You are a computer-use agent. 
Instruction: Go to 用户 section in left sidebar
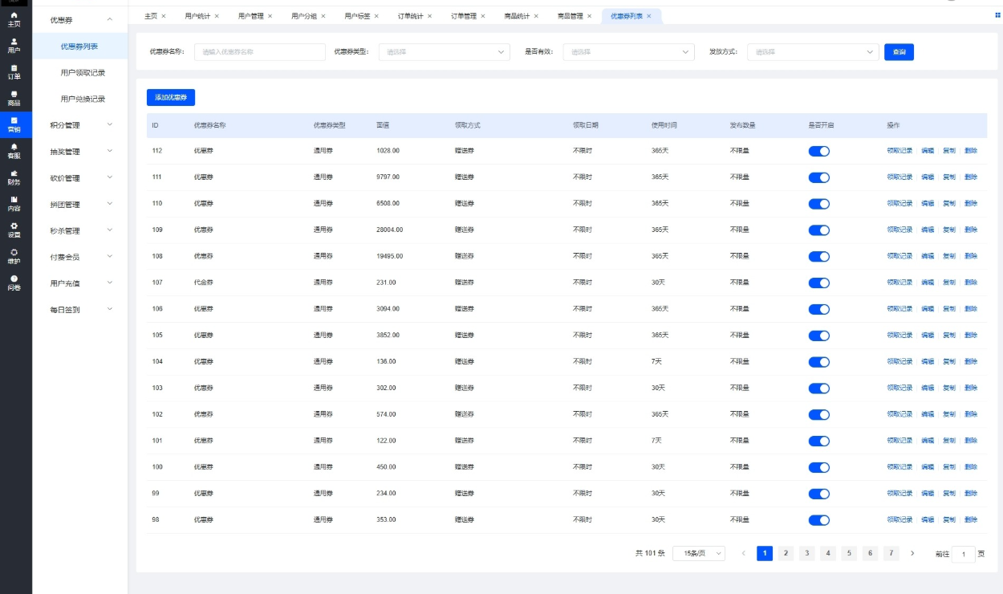[14, 46]
